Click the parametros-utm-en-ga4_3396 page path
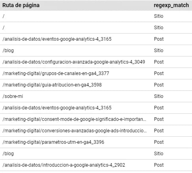The width and height of the screenshot is (192, 173). pos(53,142)
